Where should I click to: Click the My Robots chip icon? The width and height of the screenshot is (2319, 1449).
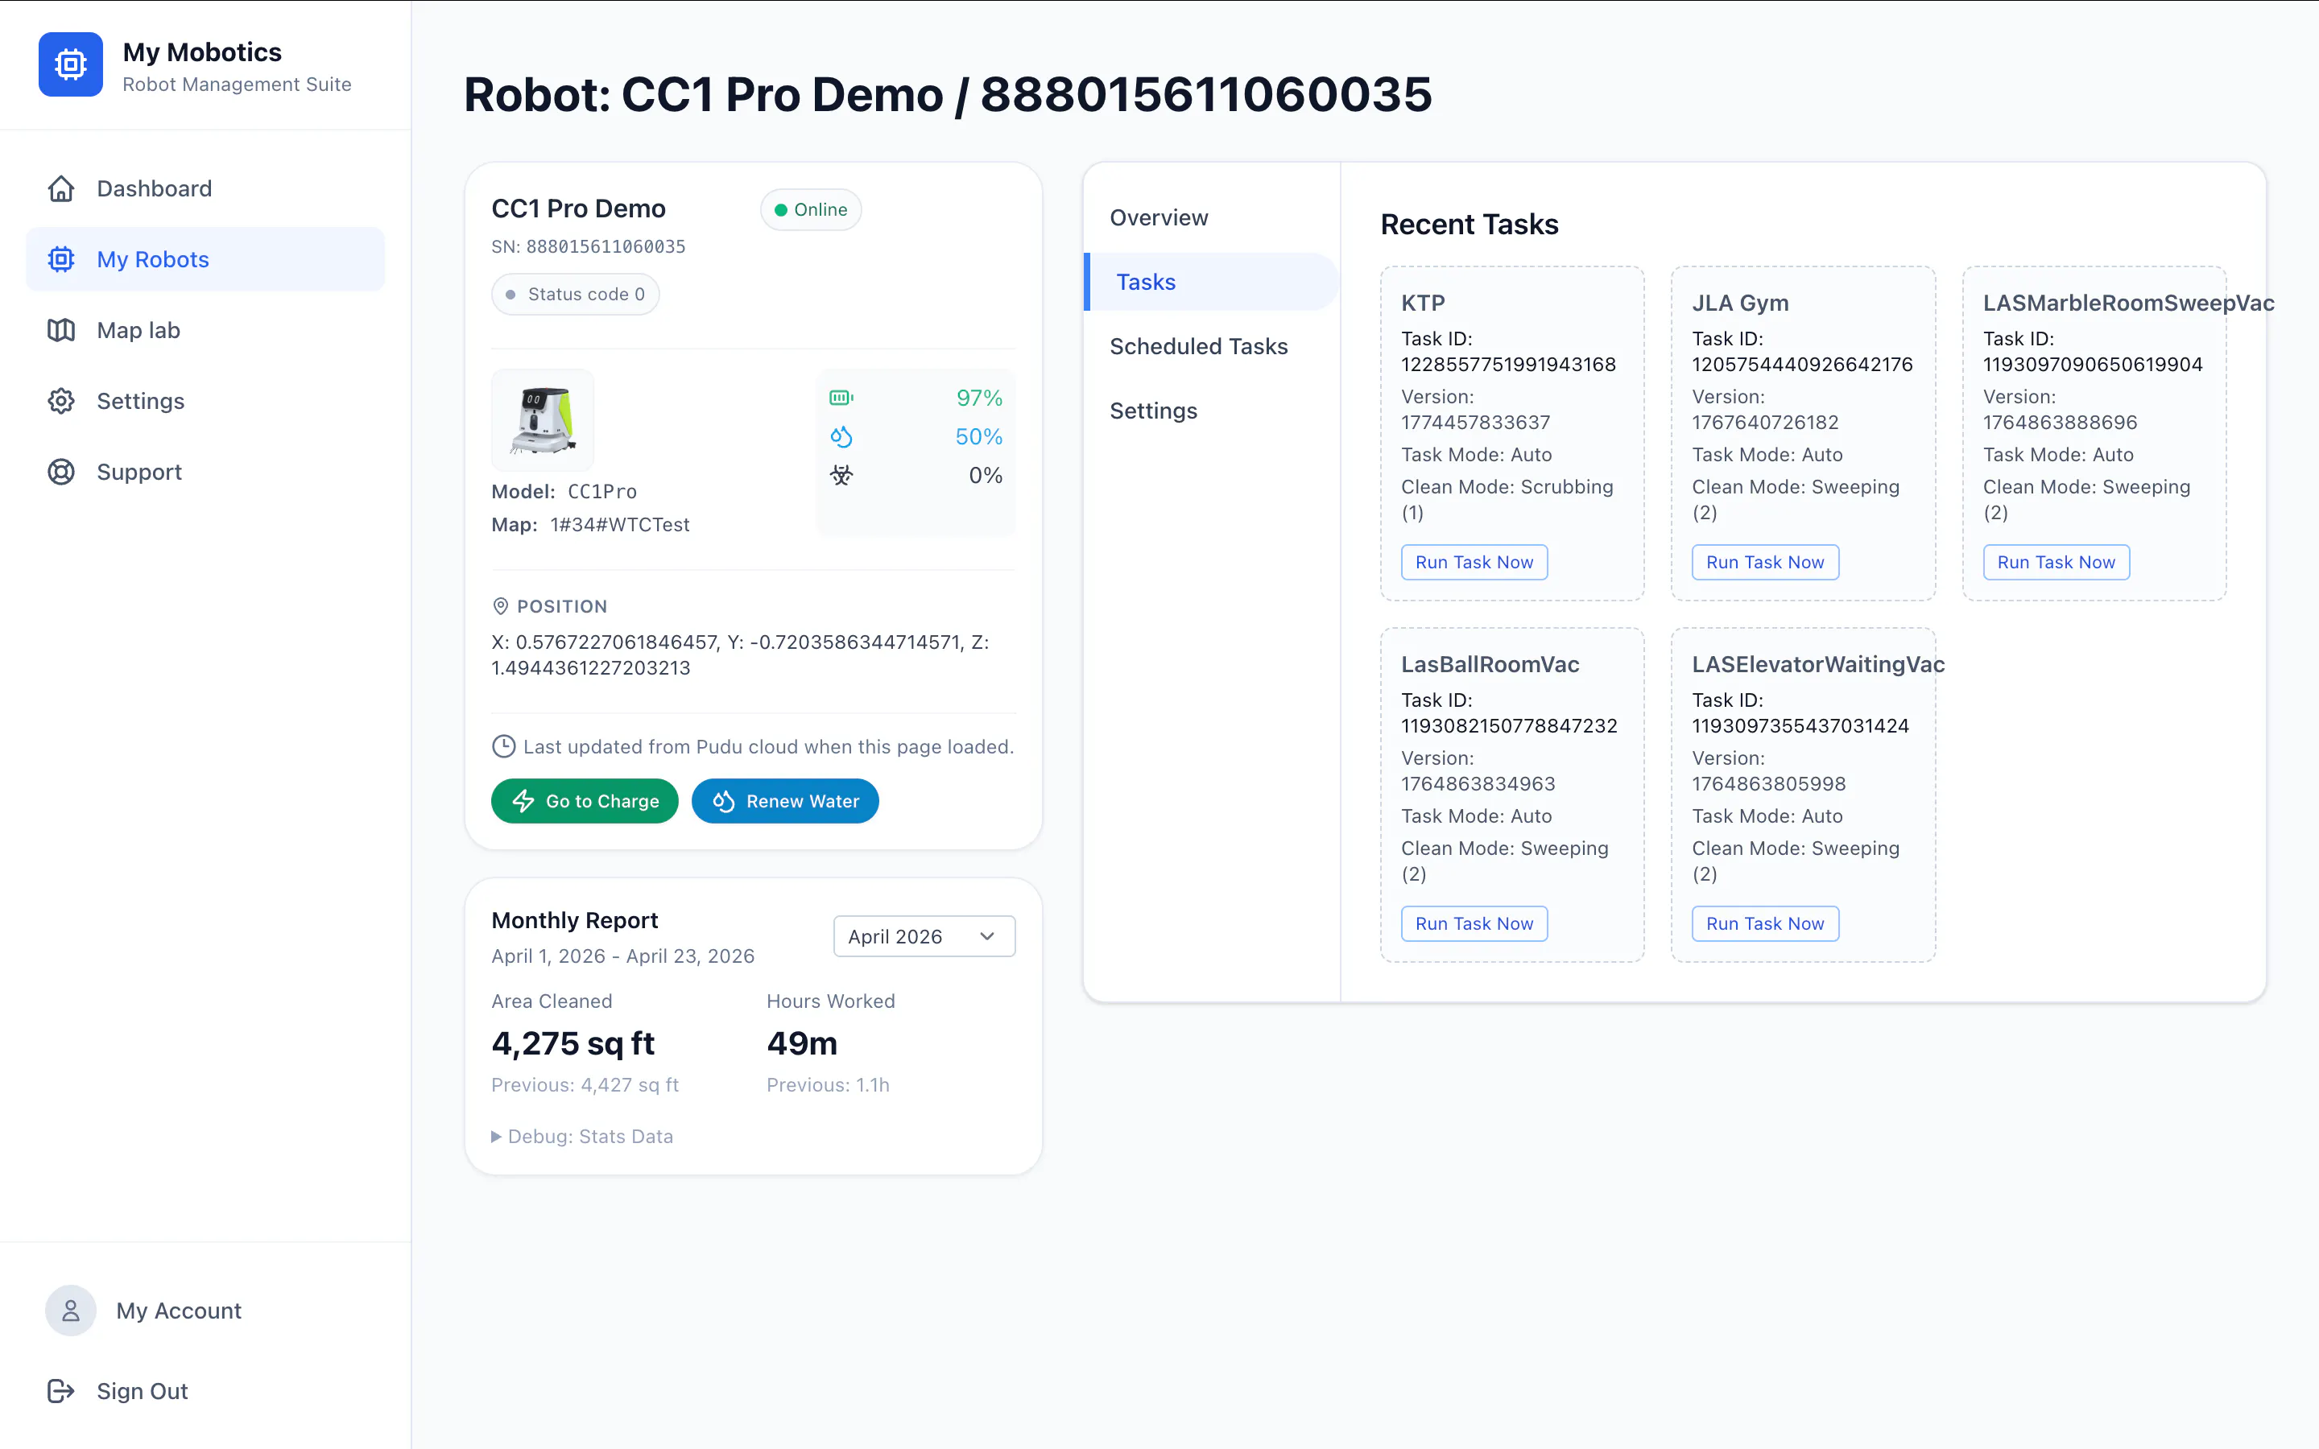61,260
